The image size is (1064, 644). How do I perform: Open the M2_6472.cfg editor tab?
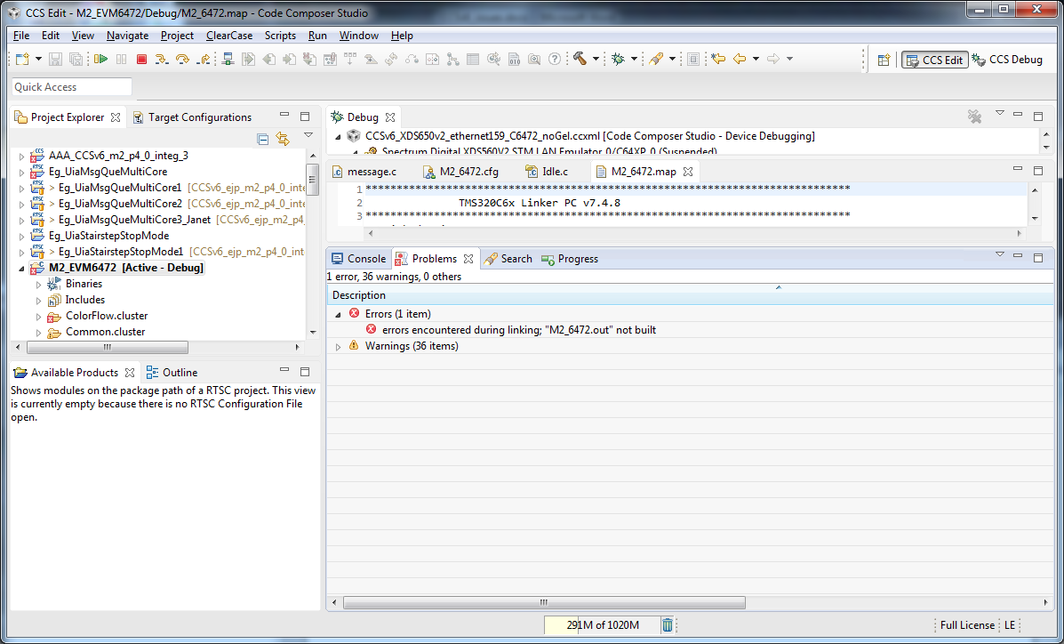(x=461, y=171)
